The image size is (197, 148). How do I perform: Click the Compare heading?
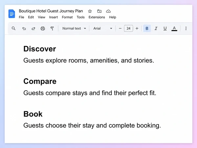(x=40, y=82)
